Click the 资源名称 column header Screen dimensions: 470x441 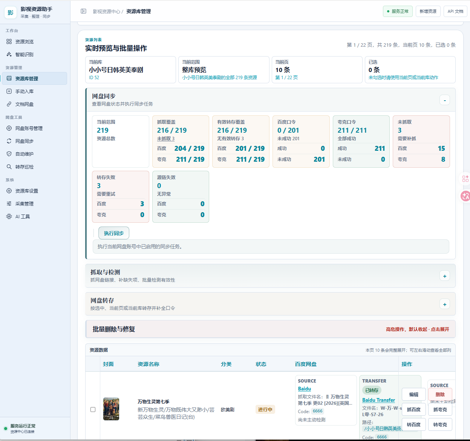[149, 364]
